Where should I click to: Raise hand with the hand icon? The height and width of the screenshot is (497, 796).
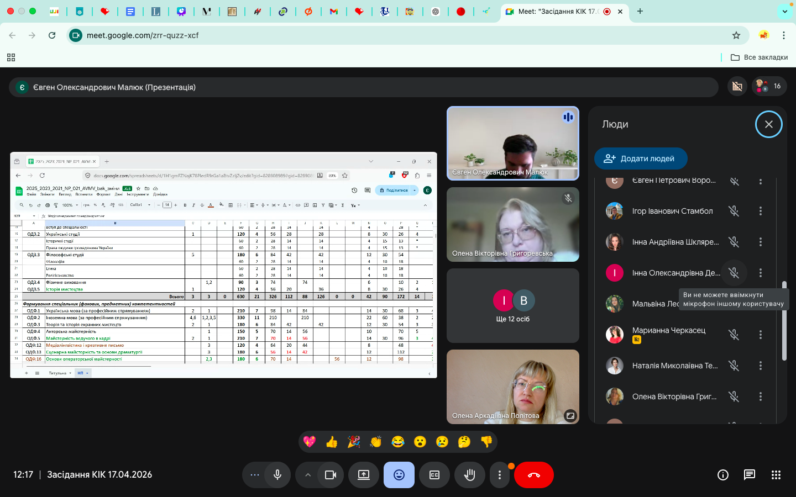coord(470,475)
